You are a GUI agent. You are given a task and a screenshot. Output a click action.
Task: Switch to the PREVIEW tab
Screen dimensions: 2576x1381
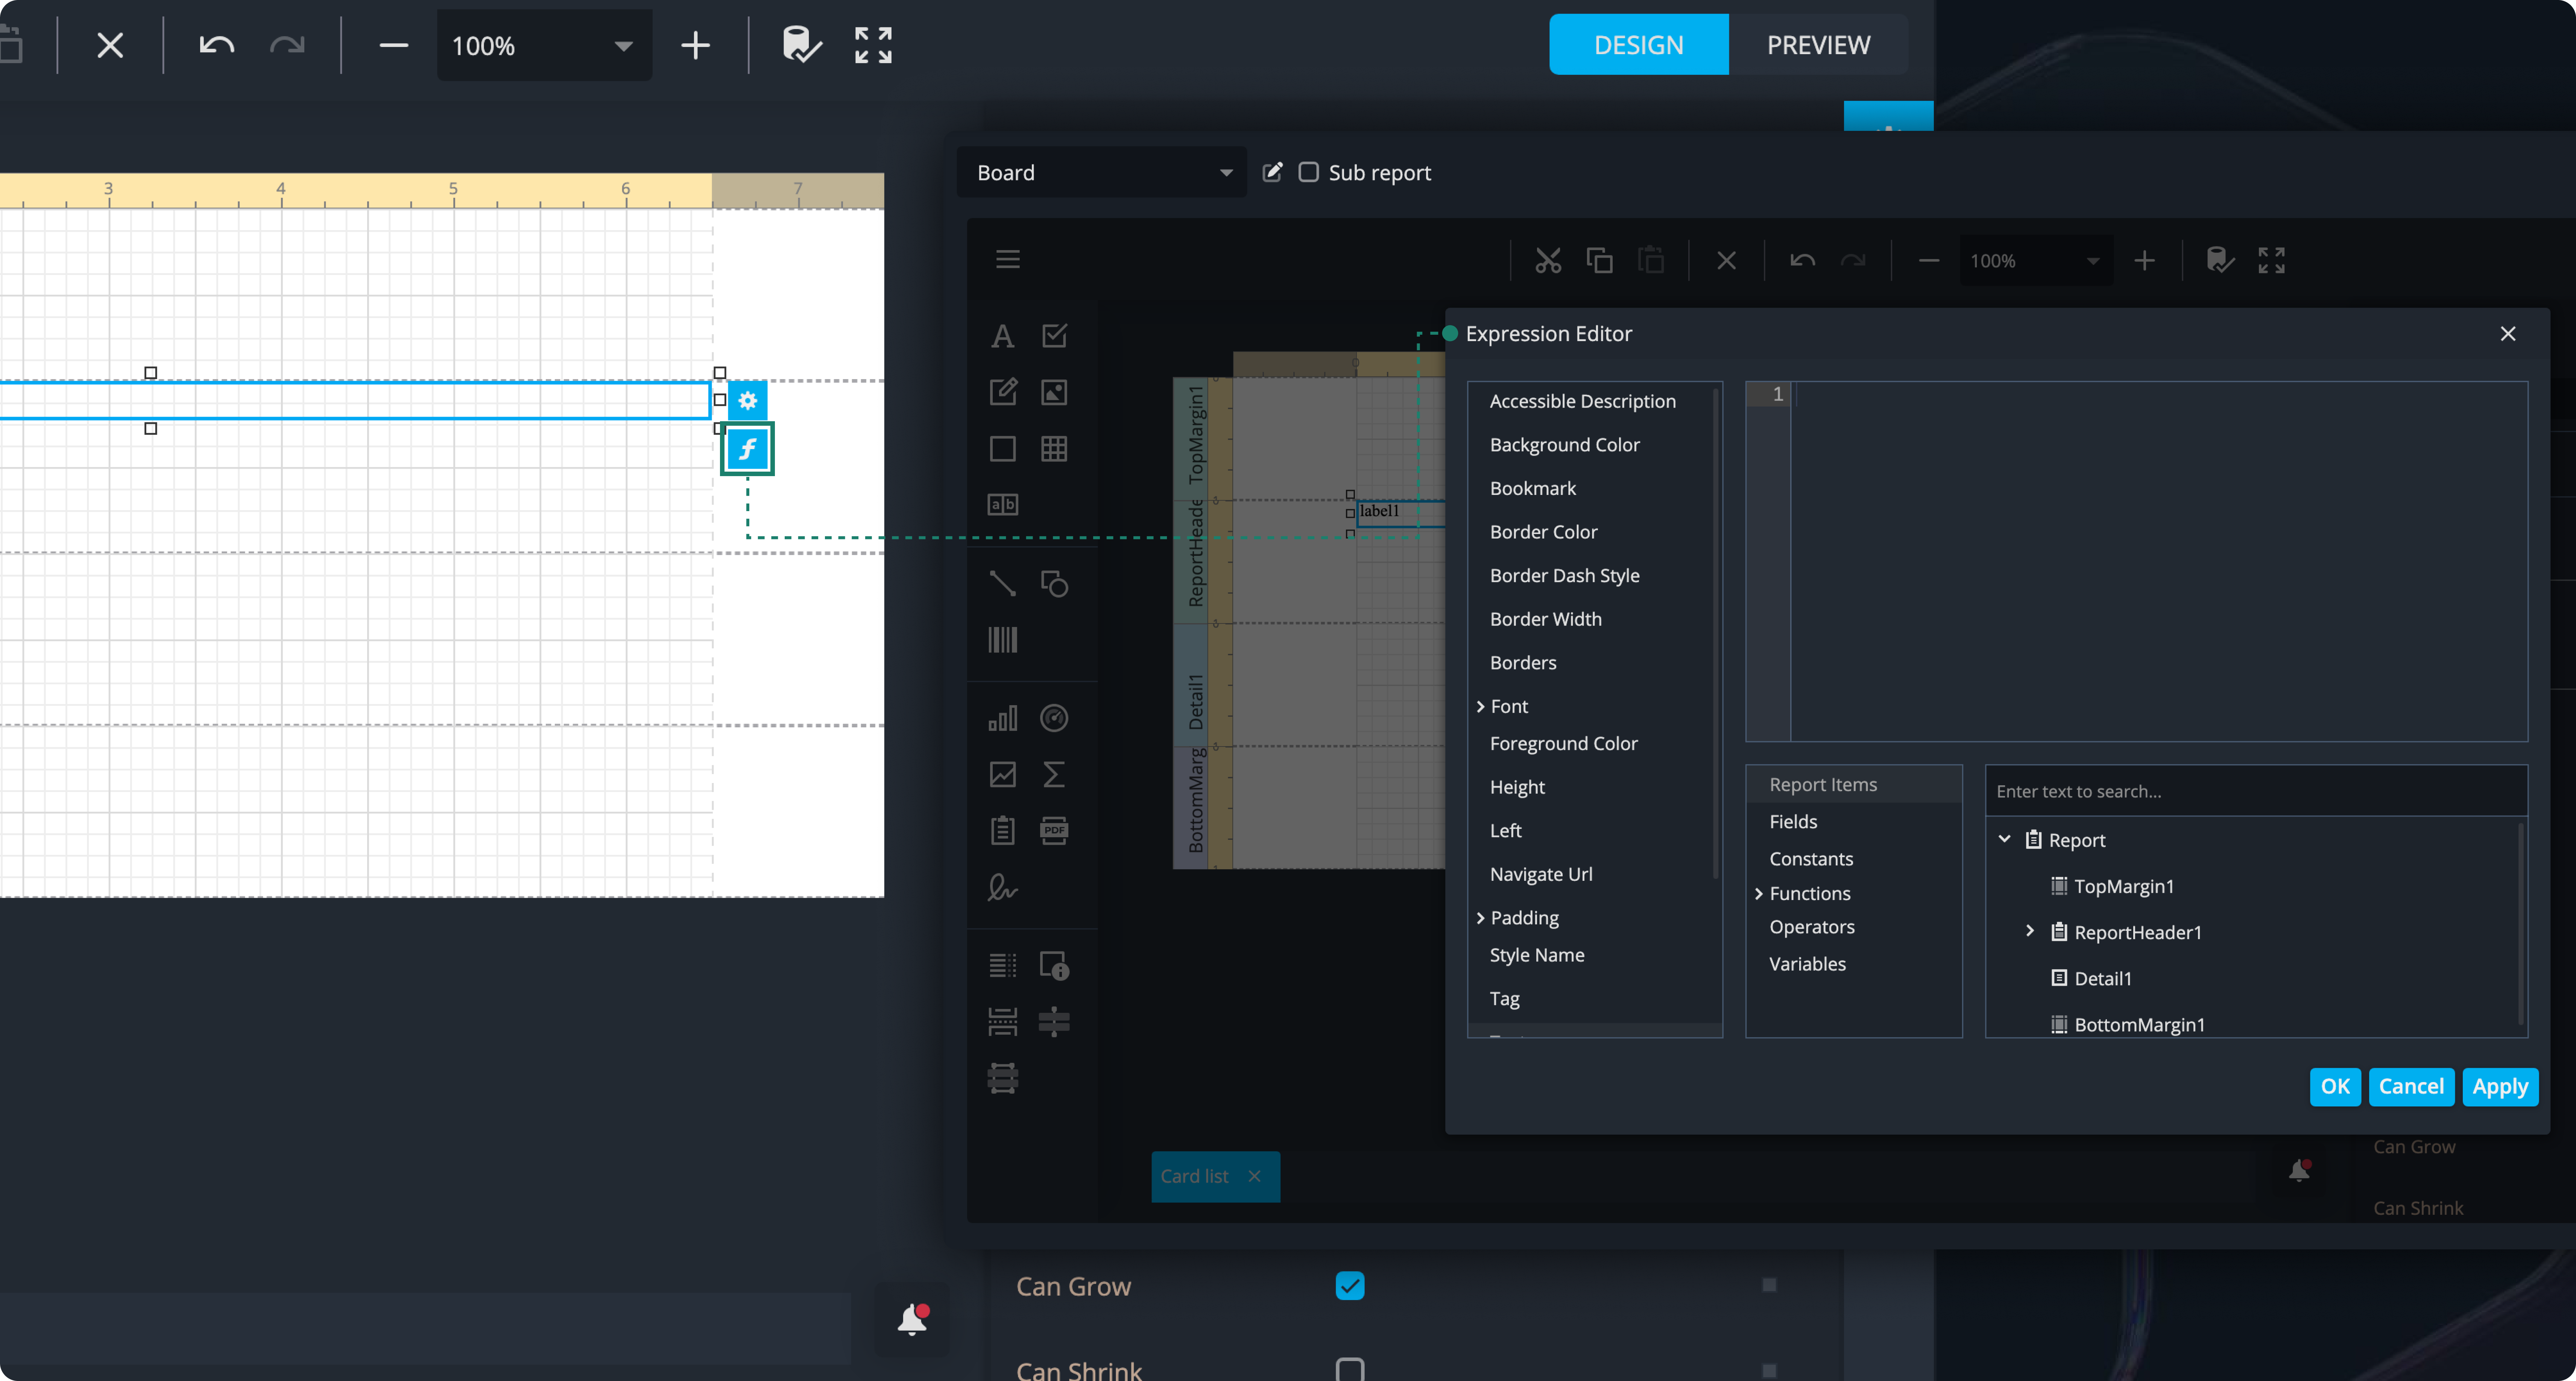1818,45
